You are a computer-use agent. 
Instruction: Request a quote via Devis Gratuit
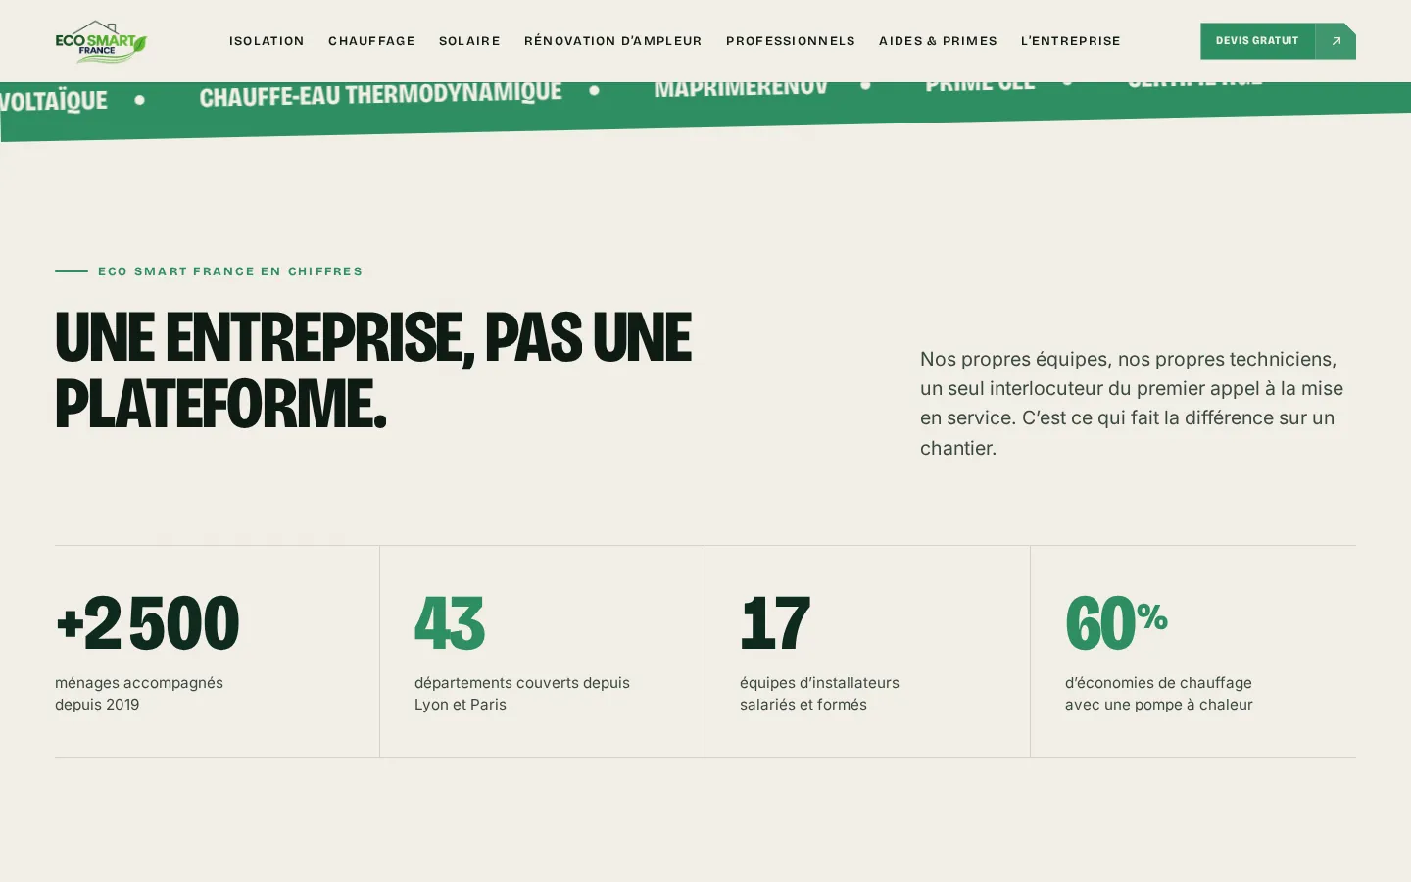(x=1278, y=41)
